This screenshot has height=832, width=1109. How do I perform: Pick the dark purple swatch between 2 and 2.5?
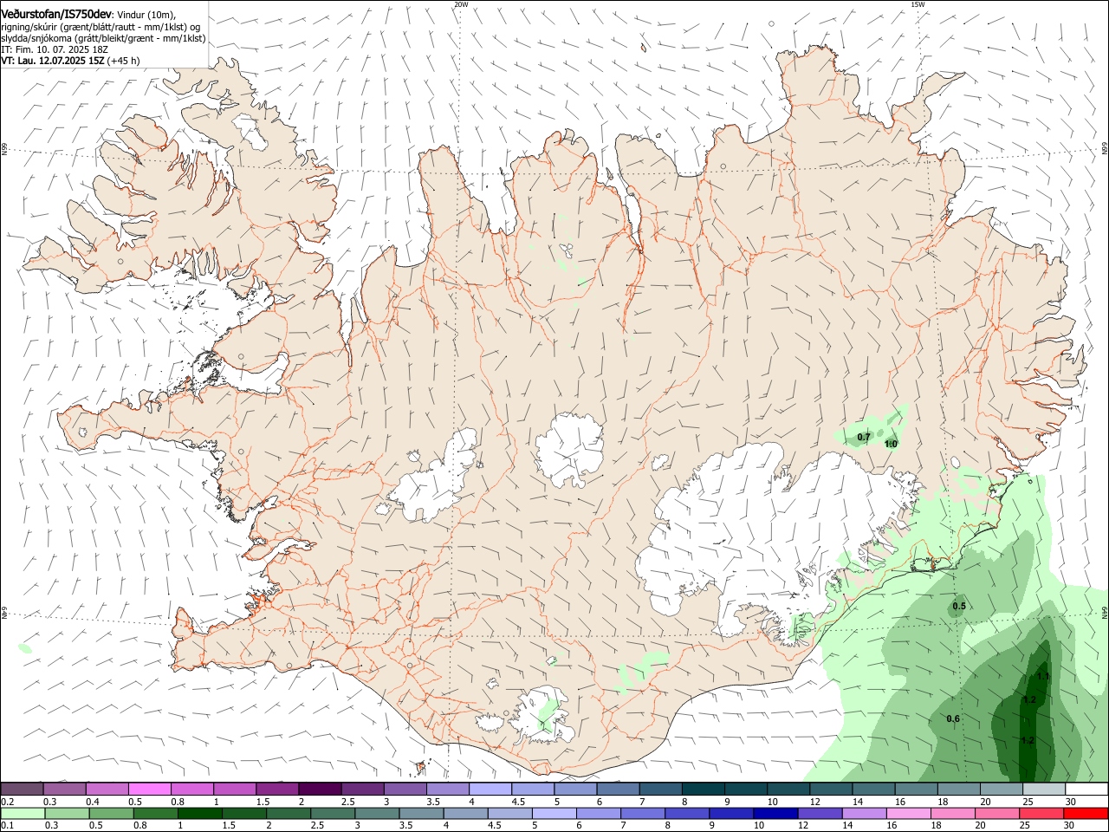tap(320, 789)
